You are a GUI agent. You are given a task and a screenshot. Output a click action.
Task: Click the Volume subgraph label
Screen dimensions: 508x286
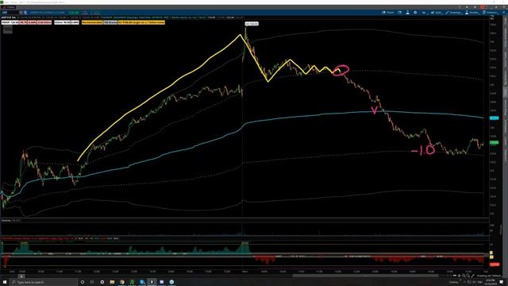(x=6, y=221)
